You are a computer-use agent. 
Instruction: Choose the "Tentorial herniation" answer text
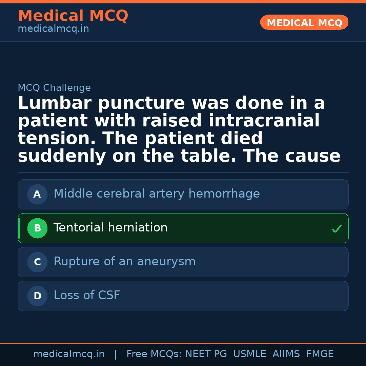(110, 228)
